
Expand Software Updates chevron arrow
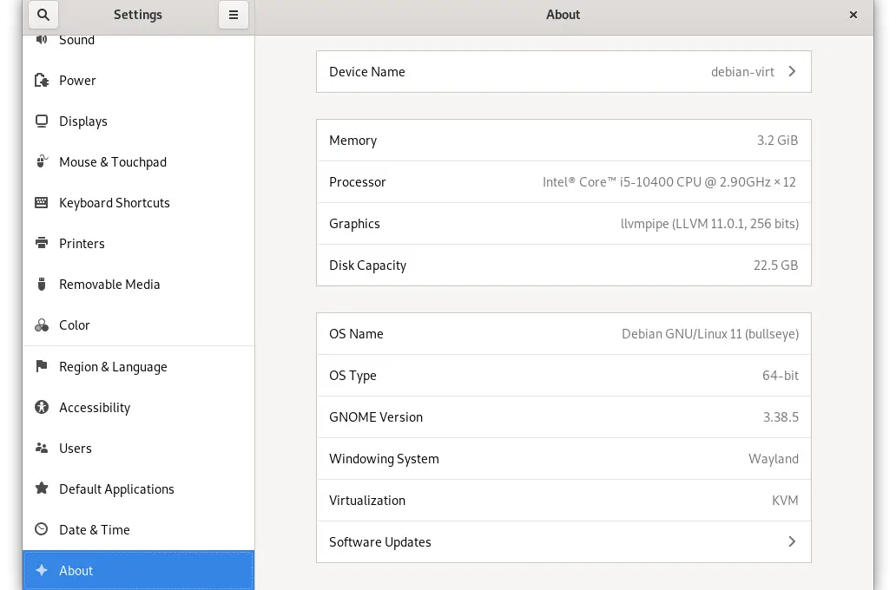click(792, 542)
